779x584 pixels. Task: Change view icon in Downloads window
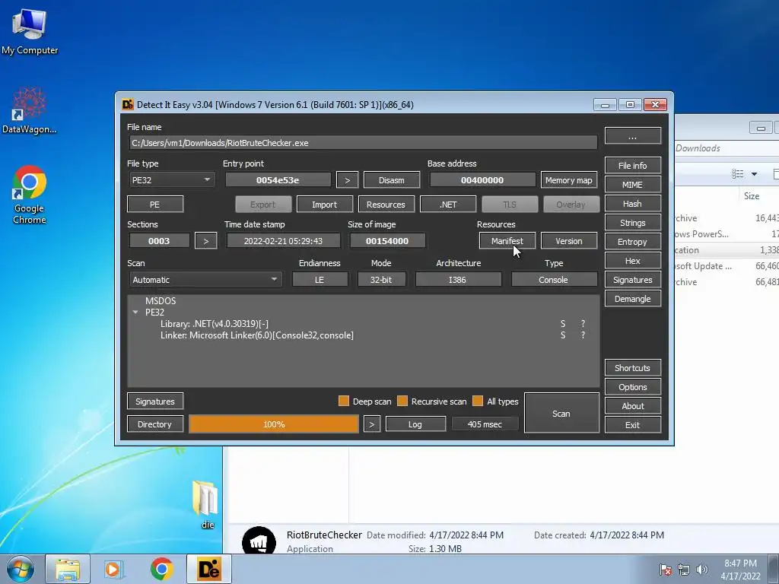click(737, 174)
